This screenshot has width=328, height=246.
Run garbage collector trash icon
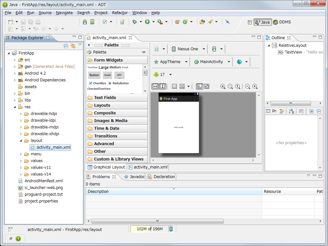pyautogui.click(x=171, y=229)
